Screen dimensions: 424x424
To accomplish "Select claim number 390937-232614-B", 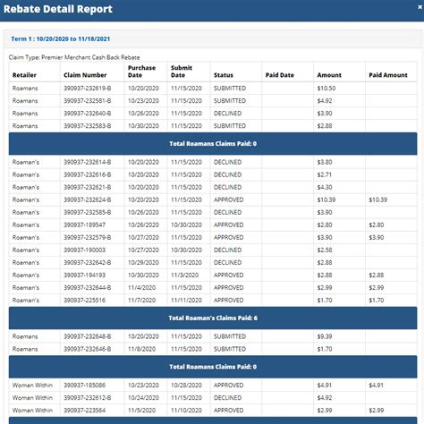I will [88, 162].
